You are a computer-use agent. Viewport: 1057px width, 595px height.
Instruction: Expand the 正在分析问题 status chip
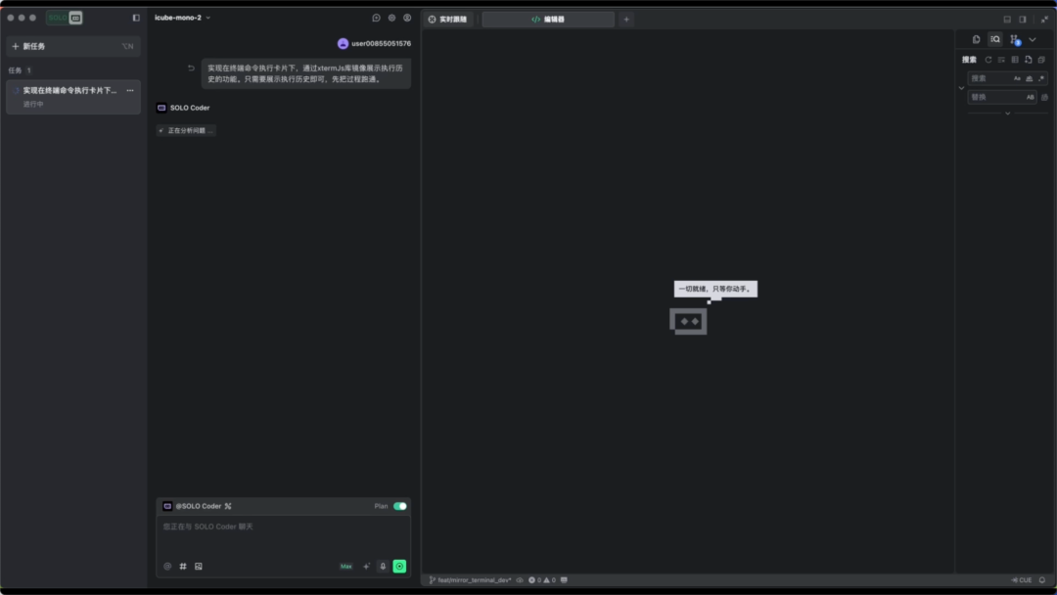[x=186, y=131]
